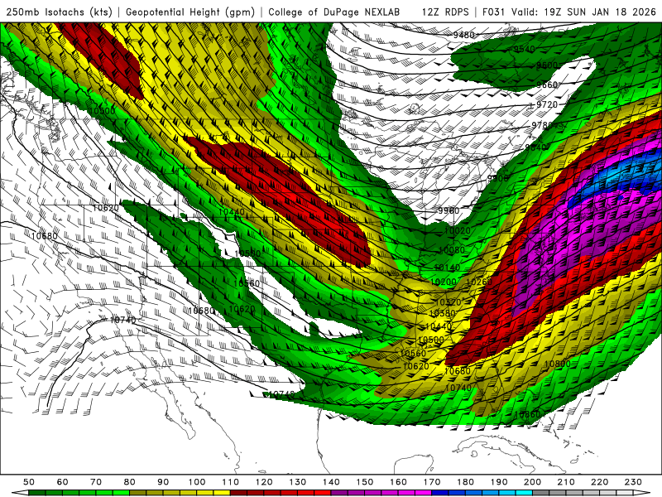The height and width of the screenshot is (497, 662).
Task: Click the 'College of DuPage NEXLAB' header text
Action: 334,12
